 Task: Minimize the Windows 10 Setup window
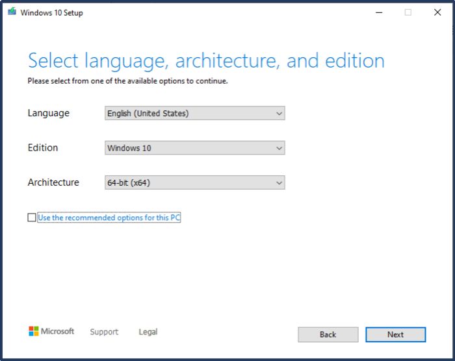tap(378, 12)
